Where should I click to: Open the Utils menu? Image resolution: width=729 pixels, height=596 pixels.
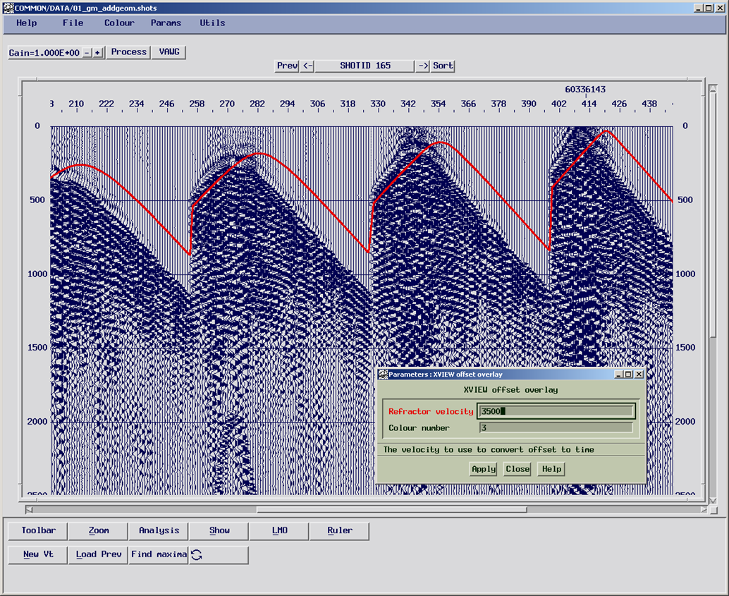tap(212, 23)
